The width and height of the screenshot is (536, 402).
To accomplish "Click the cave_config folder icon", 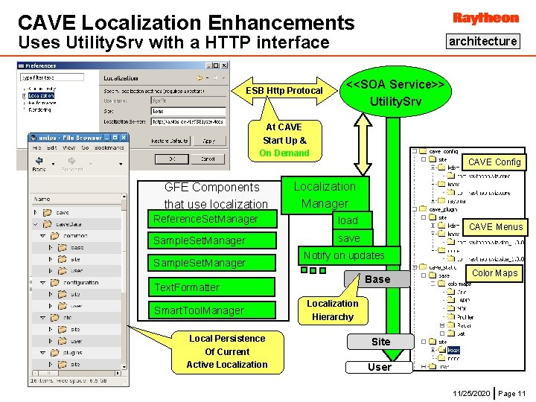I will [423, 151].
